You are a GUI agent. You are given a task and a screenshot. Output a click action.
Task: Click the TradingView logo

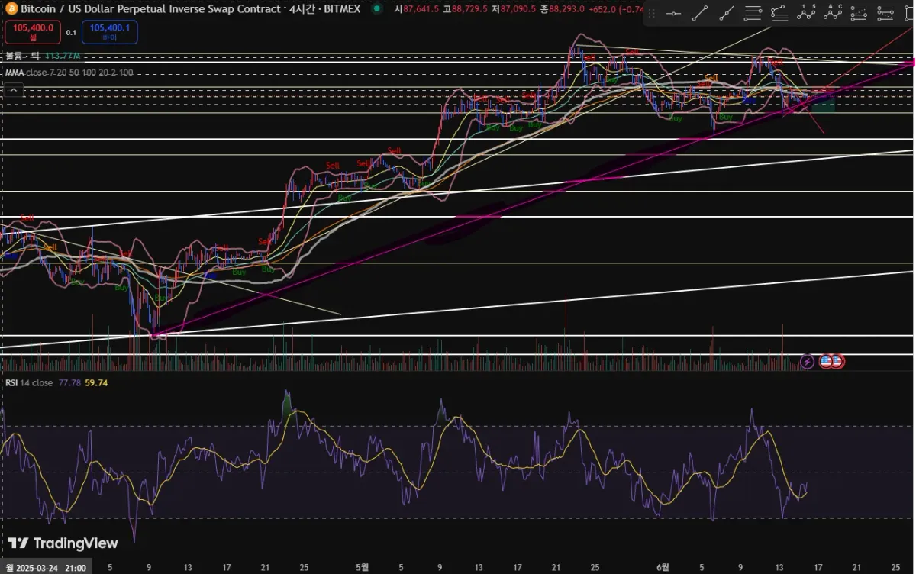pyautogui.click(x=64, y=543)
